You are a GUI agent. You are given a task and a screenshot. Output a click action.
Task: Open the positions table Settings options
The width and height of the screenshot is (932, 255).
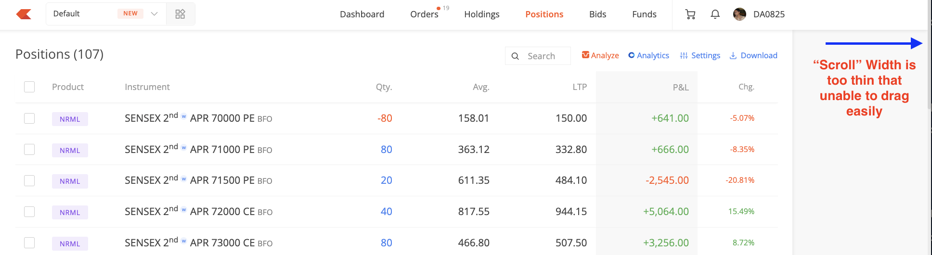pos(700,56)
